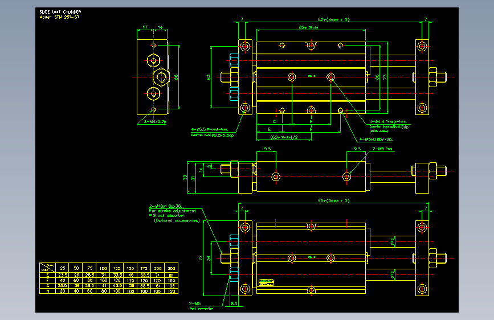Click the stroke '175' column header

pos(144,268)
